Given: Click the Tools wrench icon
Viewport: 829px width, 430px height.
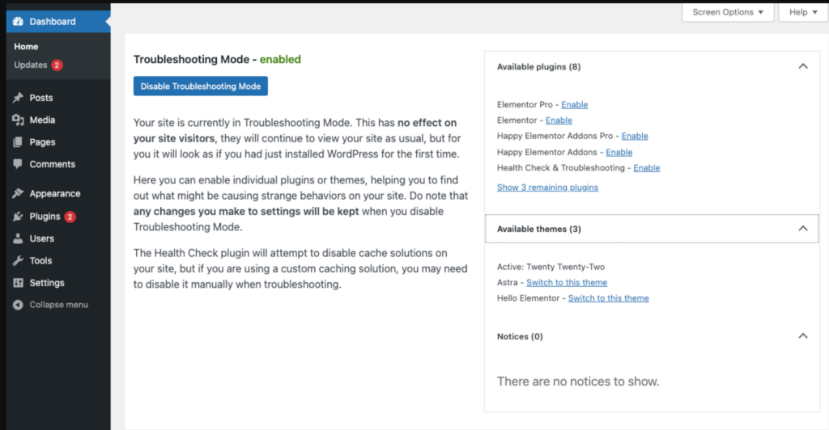Looking at the screenshot, I should pyautogui.click(x=18, y=260).
